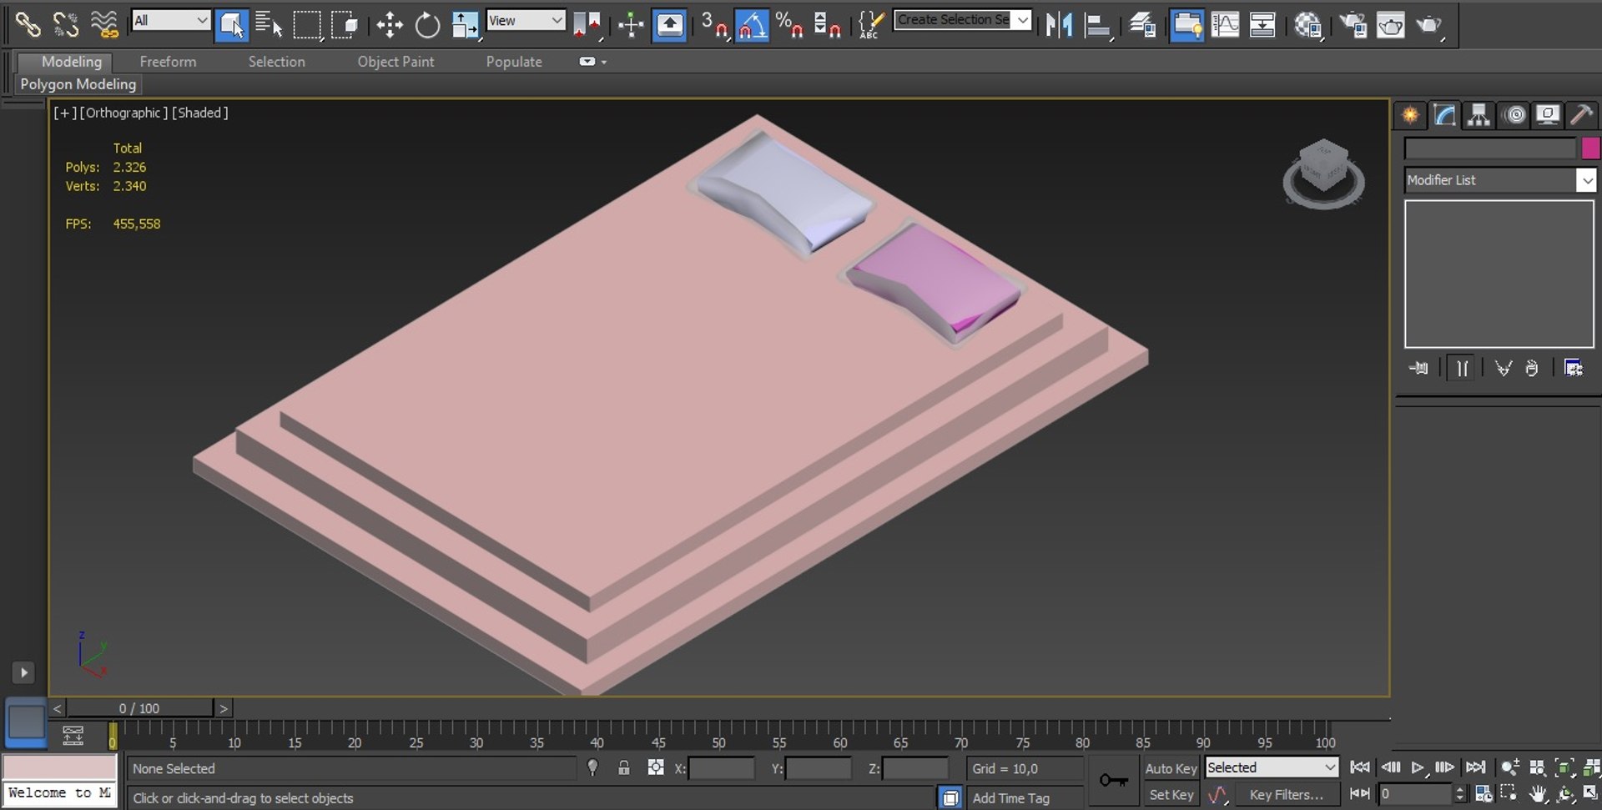Switch to Modeling ribbon tab
This screenshot has width=1602, height=810.
[x=72, y=62]
